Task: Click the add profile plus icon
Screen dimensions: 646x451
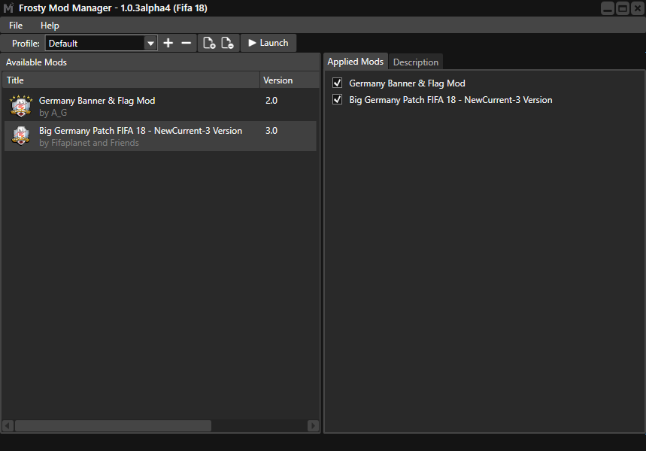Action: 168,43
